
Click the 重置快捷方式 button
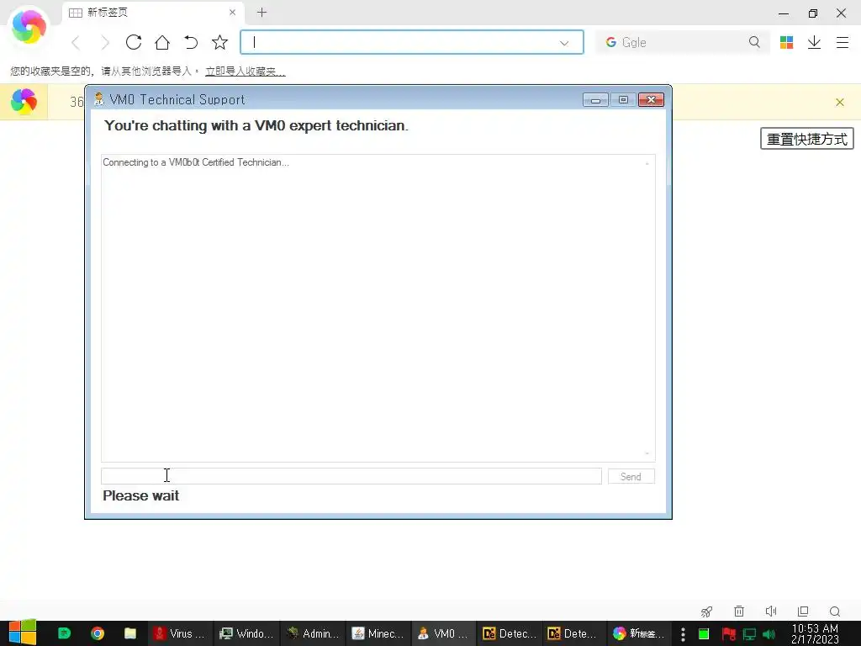pos(806,139)
